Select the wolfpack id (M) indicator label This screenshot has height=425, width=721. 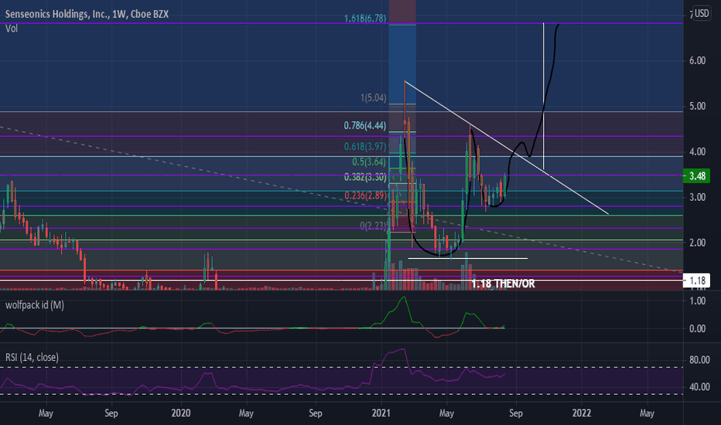point(35,305)
